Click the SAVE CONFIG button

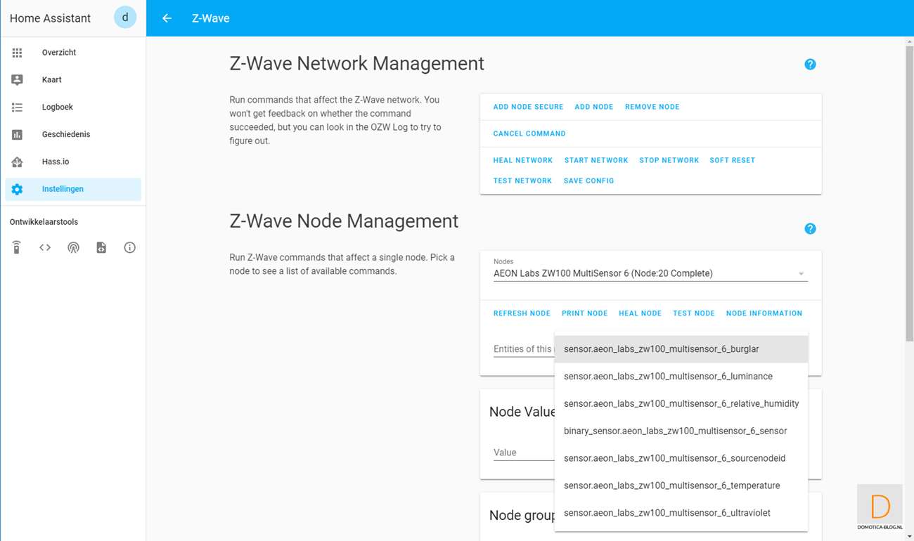tap(589, 181)
